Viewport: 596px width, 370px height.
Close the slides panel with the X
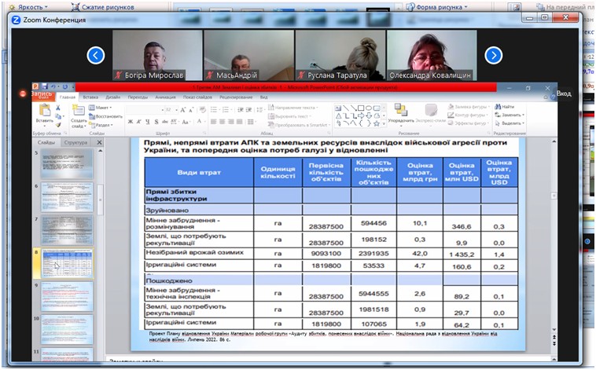[x=99, y=142]
